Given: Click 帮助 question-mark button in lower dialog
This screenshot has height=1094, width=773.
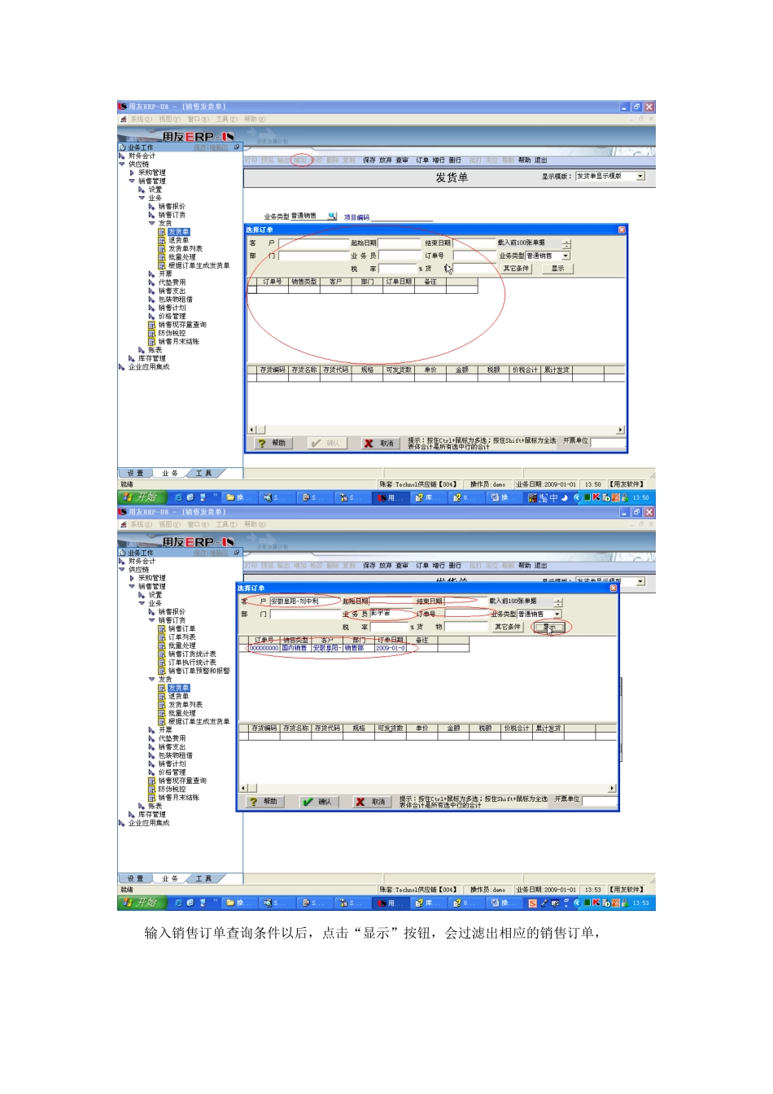Looking at the screenshot, I should [264, 802].
